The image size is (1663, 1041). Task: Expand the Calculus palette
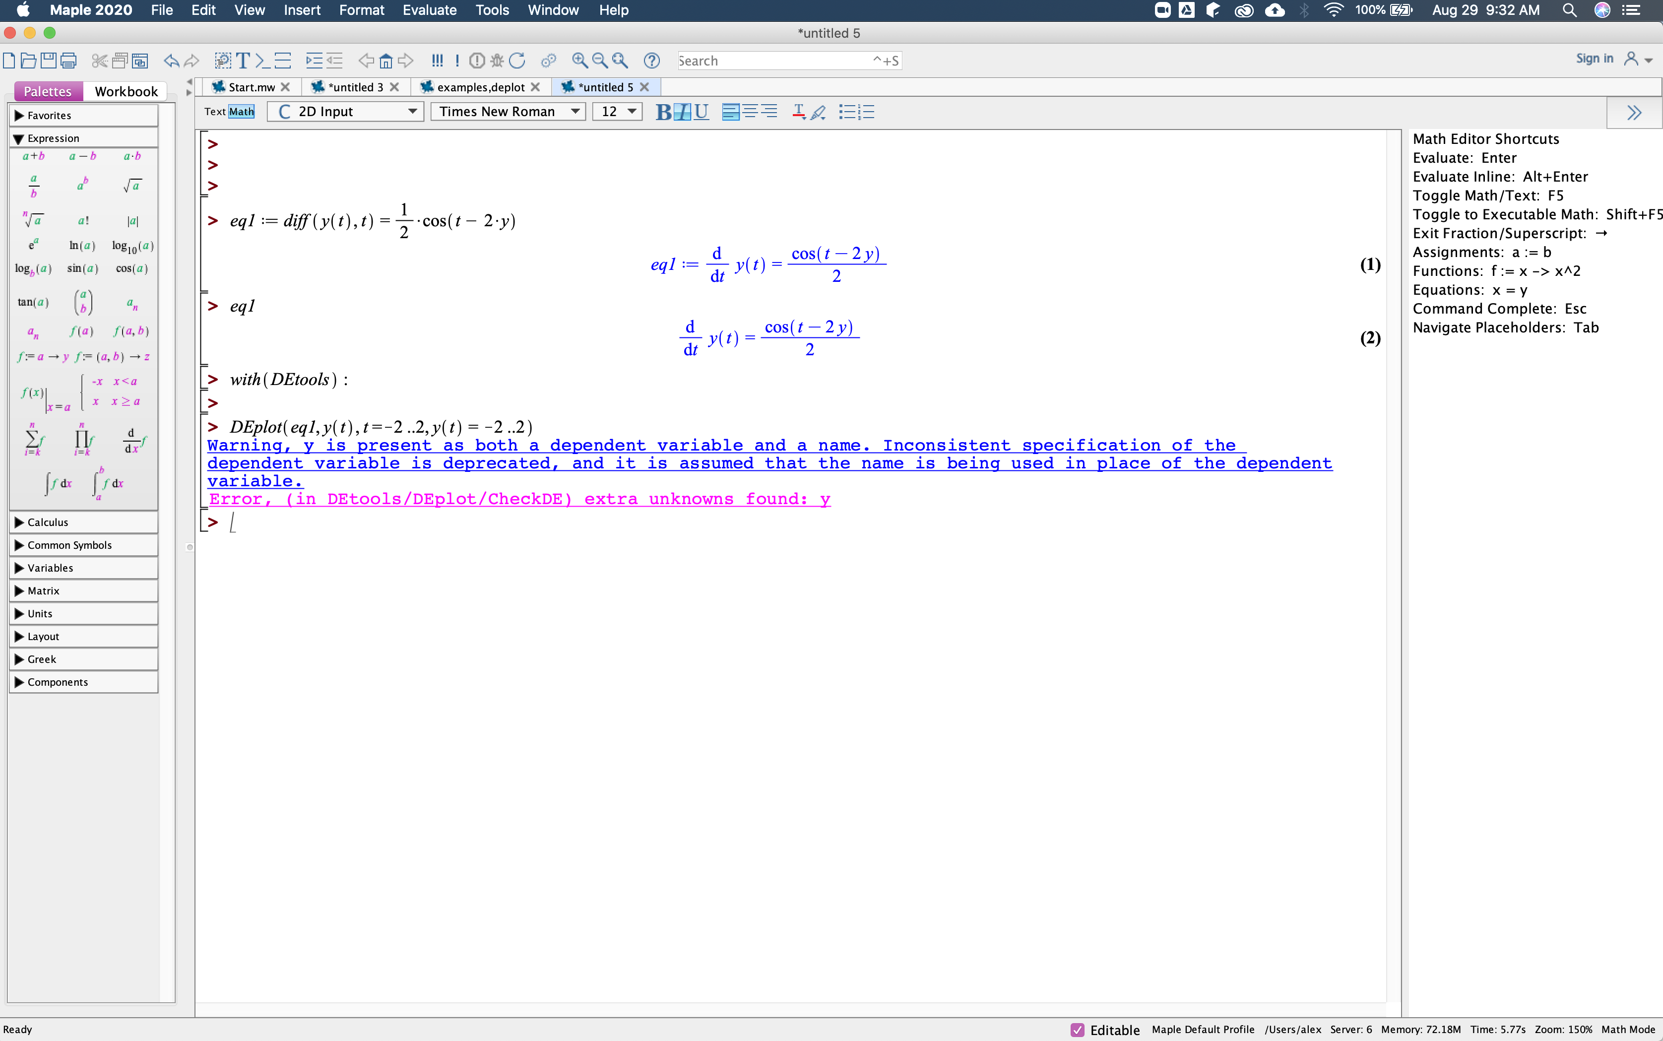(x=84, y=522)
